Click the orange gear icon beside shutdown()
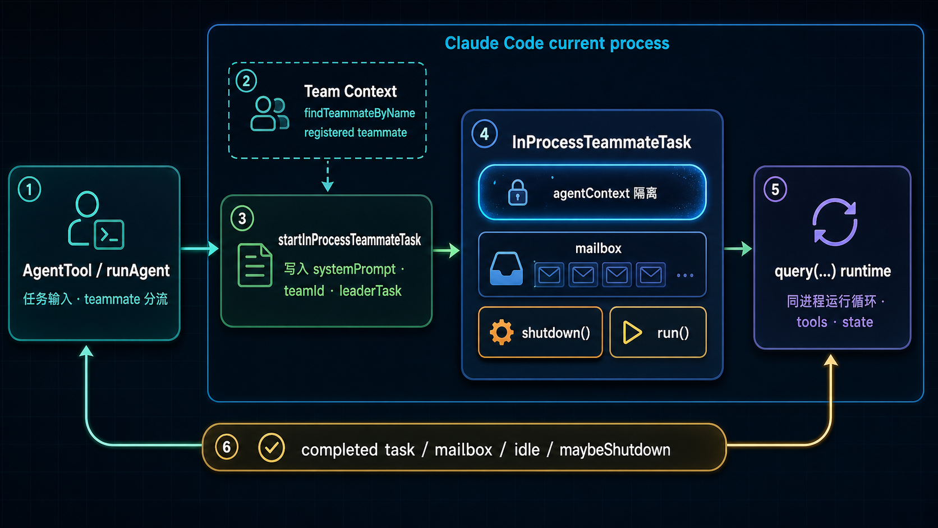Screen dimensions: 938x528 coord(502,332)
